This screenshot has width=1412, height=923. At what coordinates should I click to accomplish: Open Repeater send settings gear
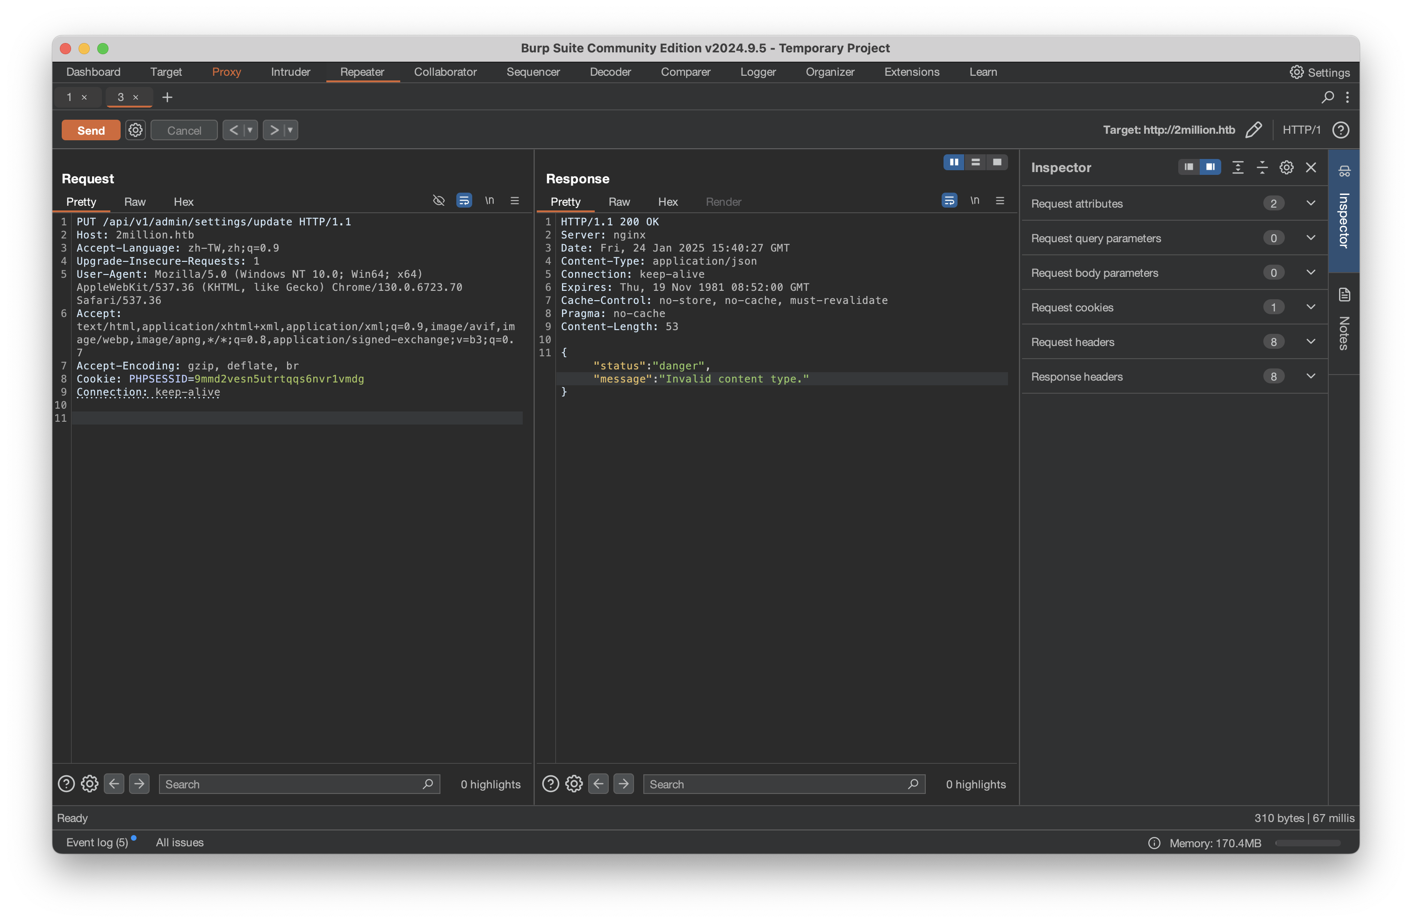[x=135, y=130]
